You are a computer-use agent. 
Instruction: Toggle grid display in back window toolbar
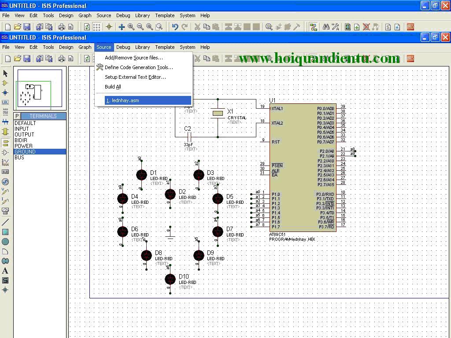96,27
